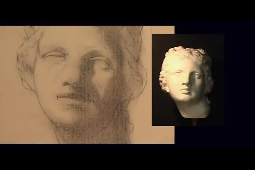
Task: Click the plaster bust reference photo
Action: pos(188,80)
